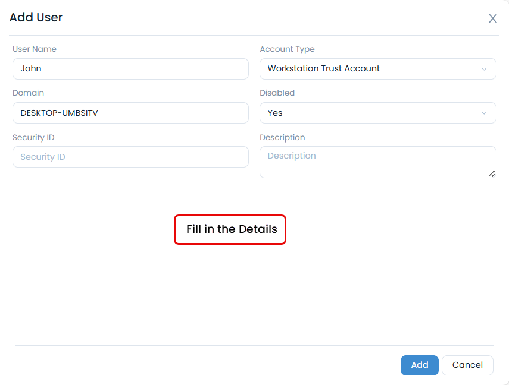Click the Disabled field label
509x385 pixels.
click(x=277, y=93)
